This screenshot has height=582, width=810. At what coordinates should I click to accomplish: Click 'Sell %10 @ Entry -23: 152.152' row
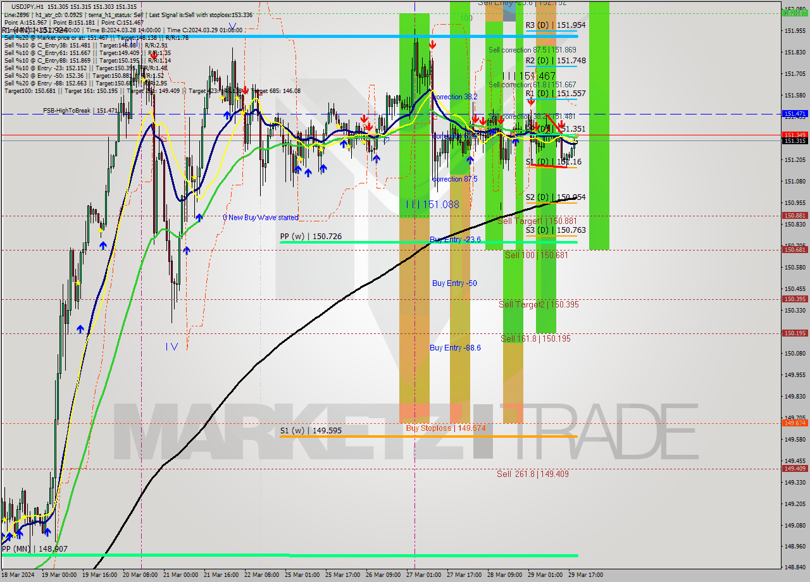point(86,68)
